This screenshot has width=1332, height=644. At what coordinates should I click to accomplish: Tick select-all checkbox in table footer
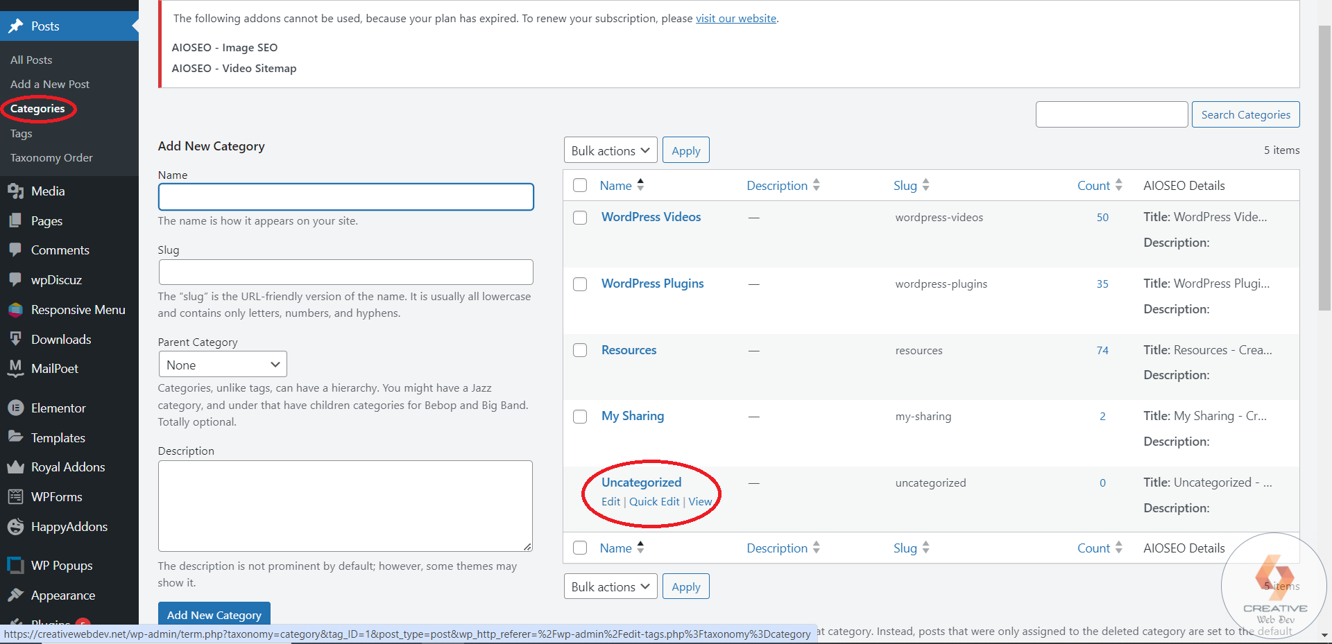[580, 548]
